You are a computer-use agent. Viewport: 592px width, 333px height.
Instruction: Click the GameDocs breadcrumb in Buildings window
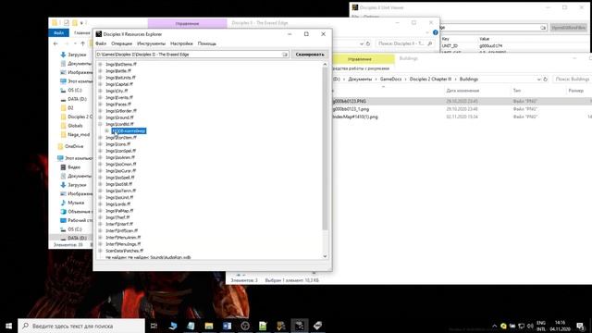coord(390,80)
